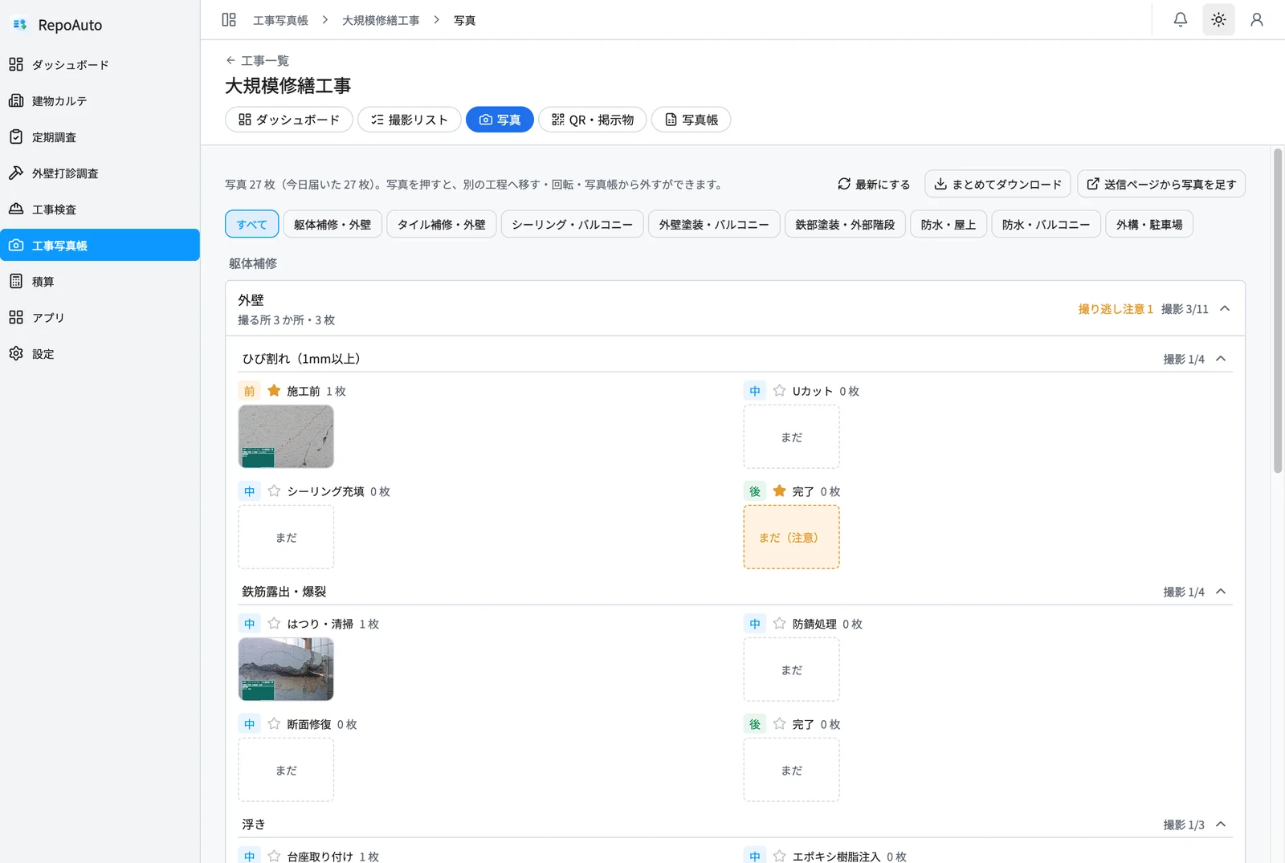Click the sidebar panel toggle icon
1285x863 pixels.
[229, 19]
